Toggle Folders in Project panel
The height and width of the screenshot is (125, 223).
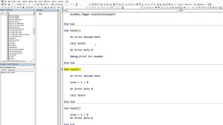(x=8, y=13)
